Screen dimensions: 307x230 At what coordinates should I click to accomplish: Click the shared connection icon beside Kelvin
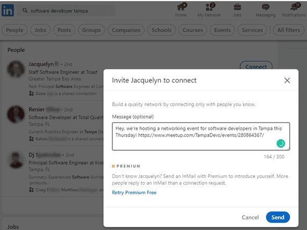click(x=31, y=139)
